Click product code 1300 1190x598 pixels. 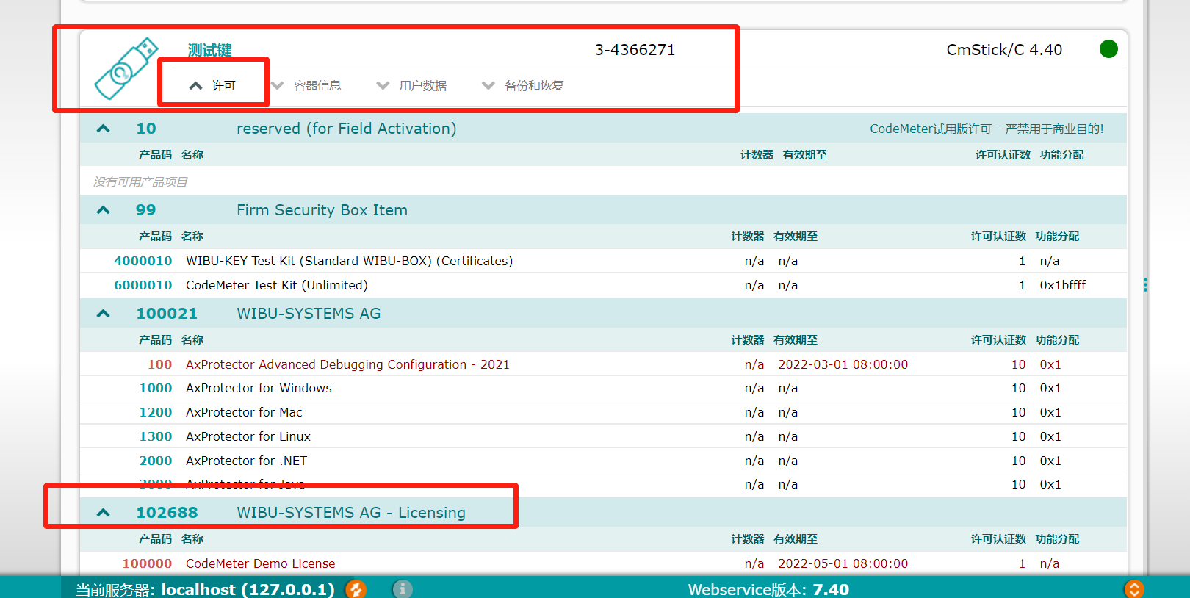coord(156,436)
